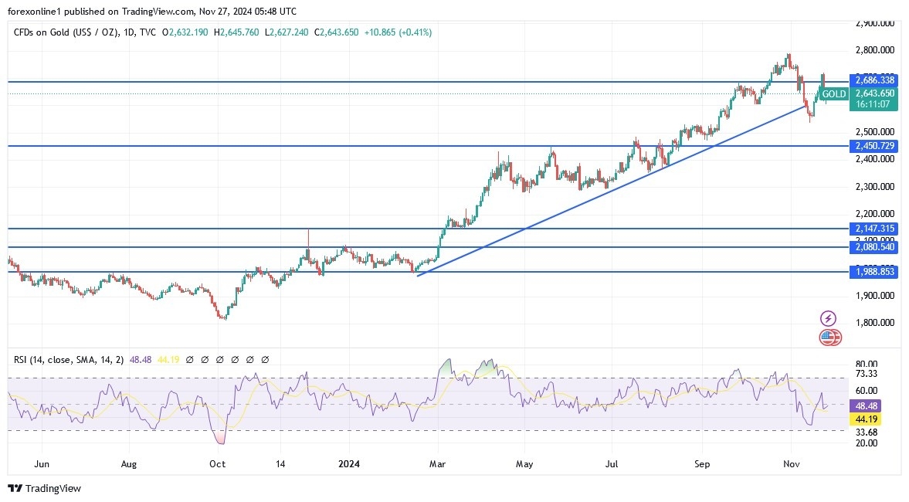The height and width of the screenshot is (502, 909).
Task: Click the 2,643.650 current price label
Action: tap(875, 93)
